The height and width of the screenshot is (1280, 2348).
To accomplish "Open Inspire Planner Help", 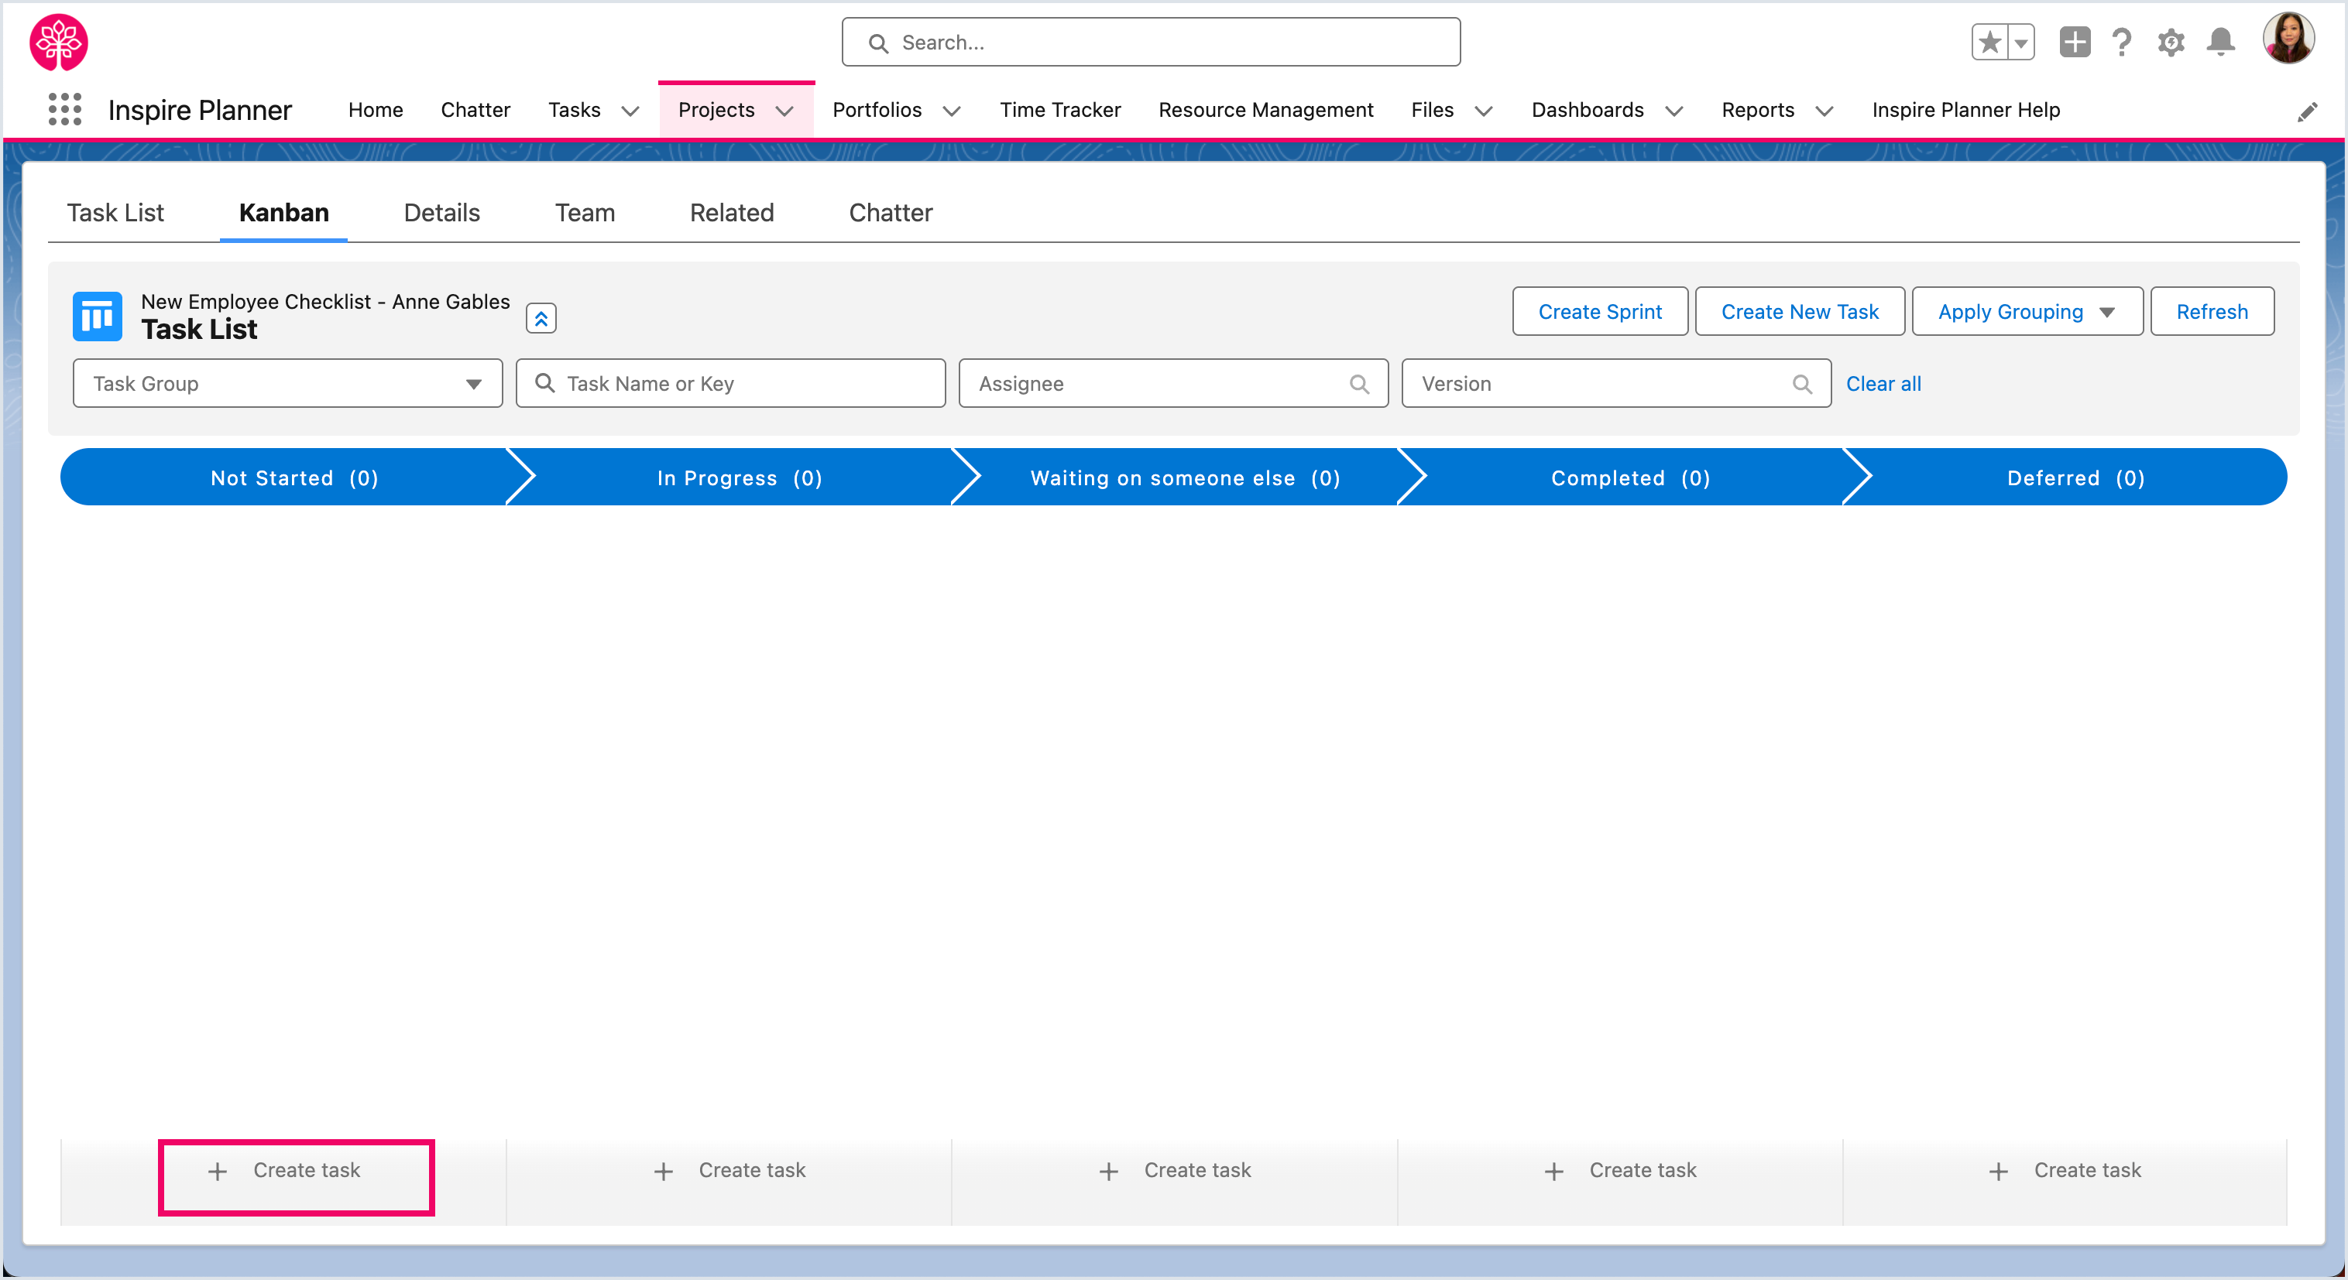I will 1966,109.
